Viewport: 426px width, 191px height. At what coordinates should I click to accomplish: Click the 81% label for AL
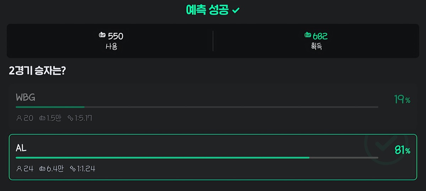pos(402,151)
